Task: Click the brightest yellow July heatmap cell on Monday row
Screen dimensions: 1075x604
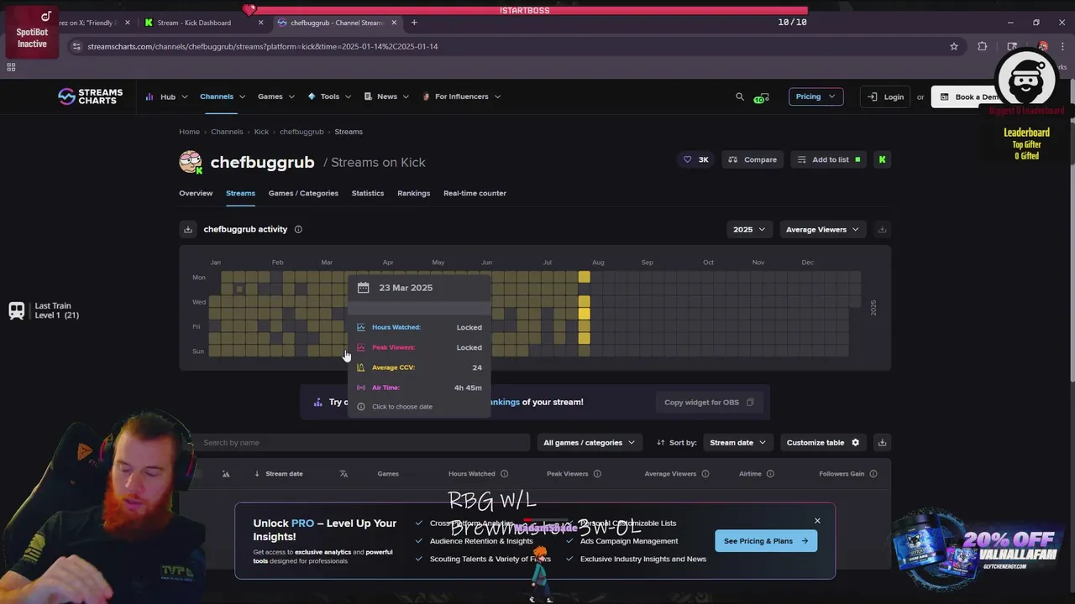Action: [x=584, y=277]
